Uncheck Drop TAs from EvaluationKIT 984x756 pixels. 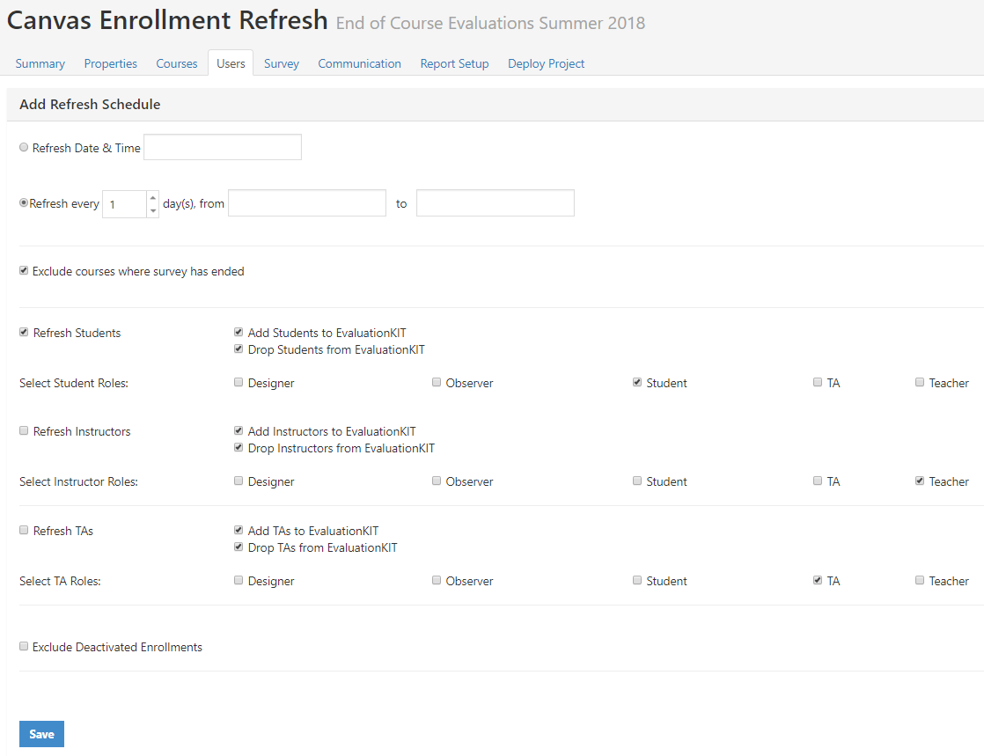pos(239,547)
